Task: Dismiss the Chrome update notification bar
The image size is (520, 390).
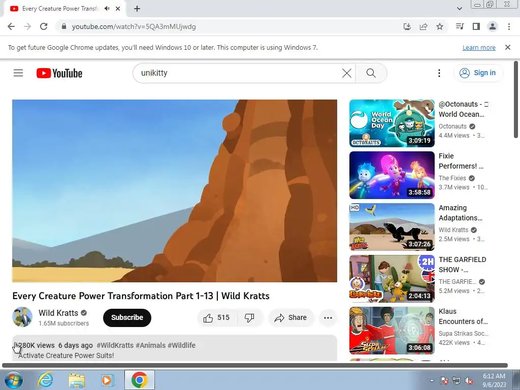Action: point(508,47)
